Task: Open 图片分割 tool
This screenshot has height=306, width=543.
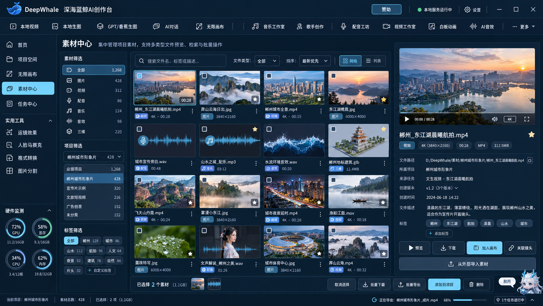Action: (x=22, y=171)
